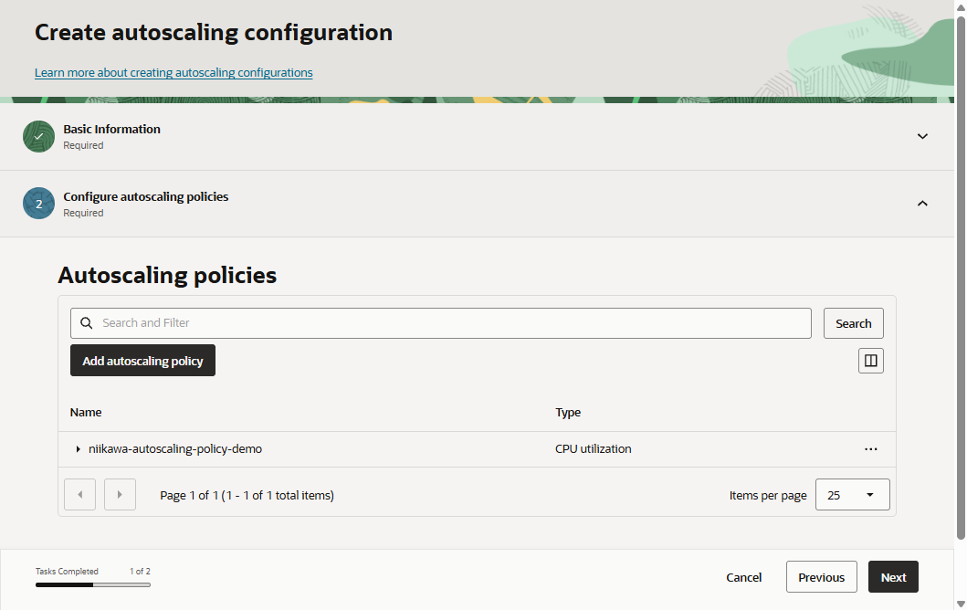The width and height of the screenshot is (967, 610).
Task: Click the step 2 circle icon
Action: (38, 204)
